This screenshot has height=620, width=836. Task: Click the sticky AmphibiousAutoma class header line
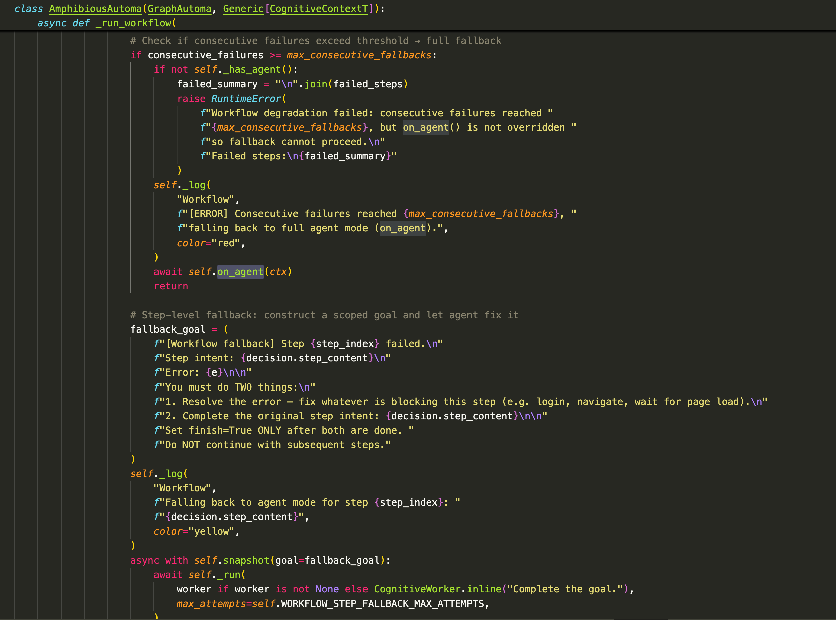[x=95, y=9]
